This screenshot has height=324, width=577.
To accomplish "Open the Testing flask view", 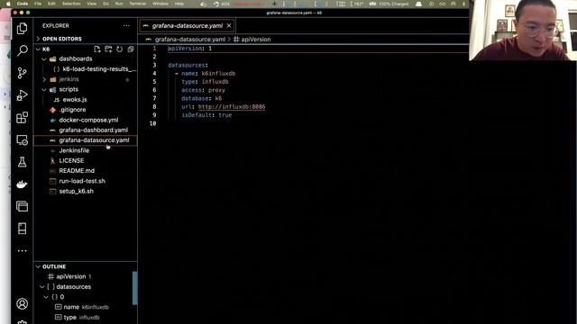I will click(22, 162).
